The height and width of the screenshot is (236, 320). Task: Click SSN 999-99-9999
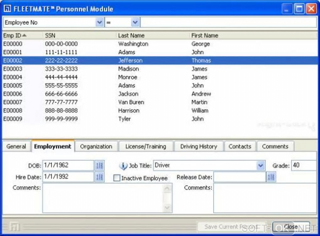(61, 119)
